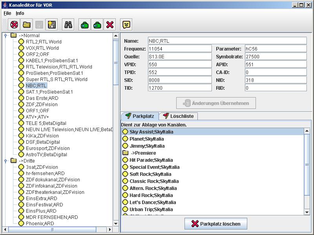Click the Frequenz input field
This screenshot has height=235, width=314.
(x=179, y=49)
